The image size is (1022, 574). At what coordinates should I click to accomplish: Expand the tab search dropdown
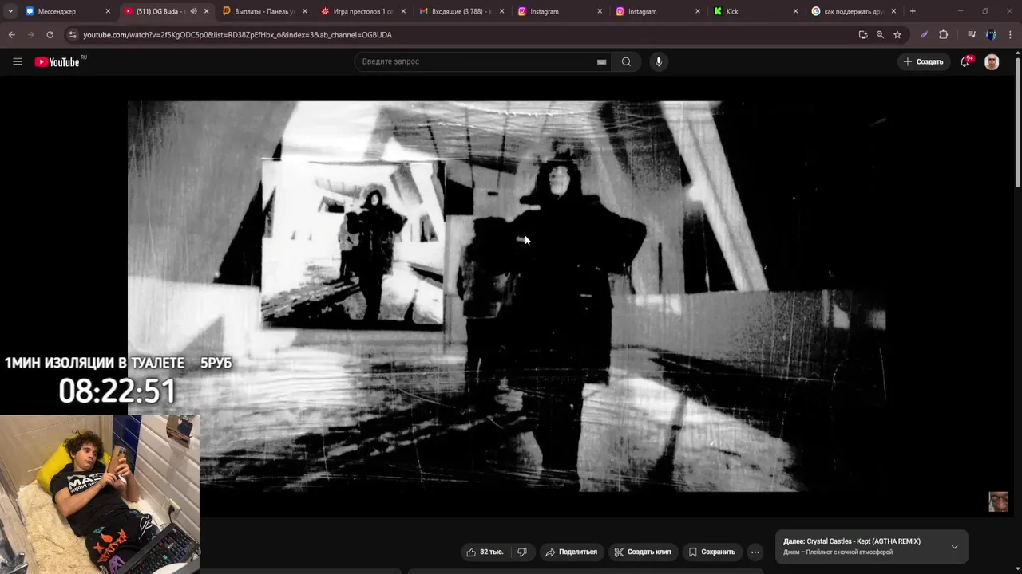point(10,11)
